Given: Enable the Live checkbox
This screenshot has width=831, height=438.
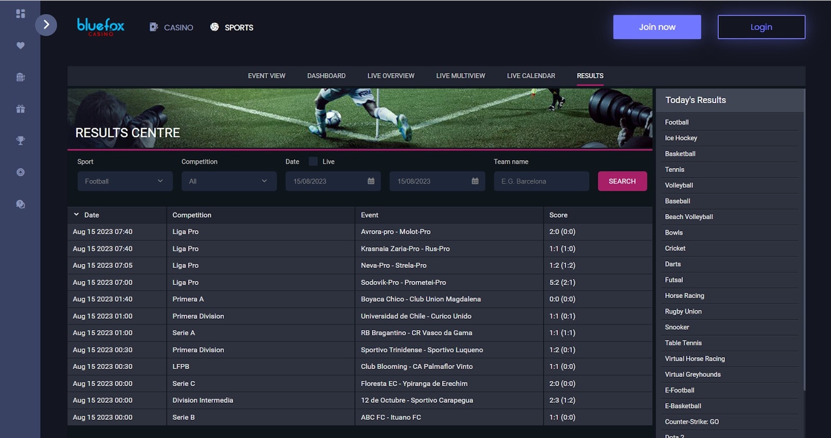Looking at the screenshot, I should point(313,161).
